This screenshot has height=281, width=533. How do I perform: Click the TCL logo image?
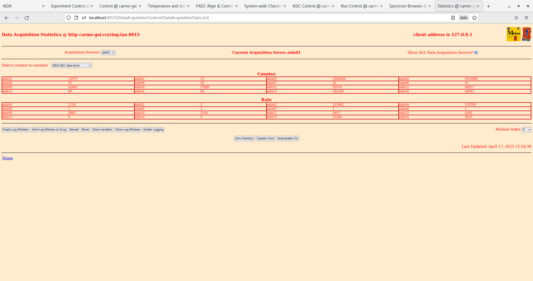point(526,34)
